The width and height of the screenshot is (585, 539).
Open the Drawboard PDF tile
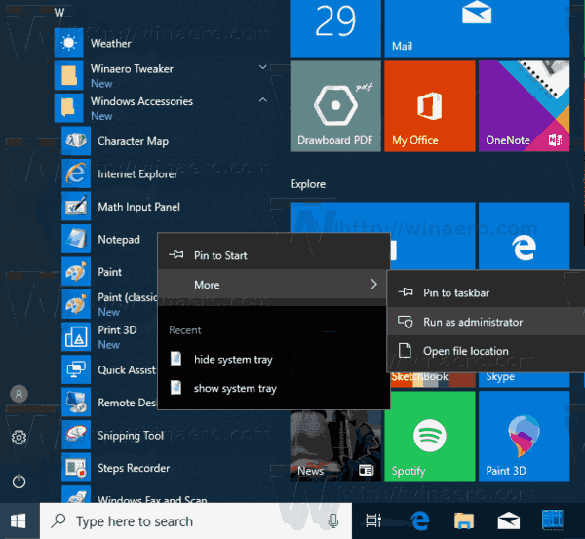click(335, 106)
